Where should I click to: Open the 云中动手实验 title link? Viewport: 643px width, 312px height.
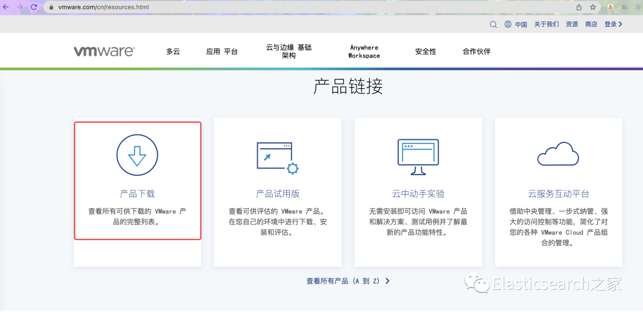click(419, 194)
